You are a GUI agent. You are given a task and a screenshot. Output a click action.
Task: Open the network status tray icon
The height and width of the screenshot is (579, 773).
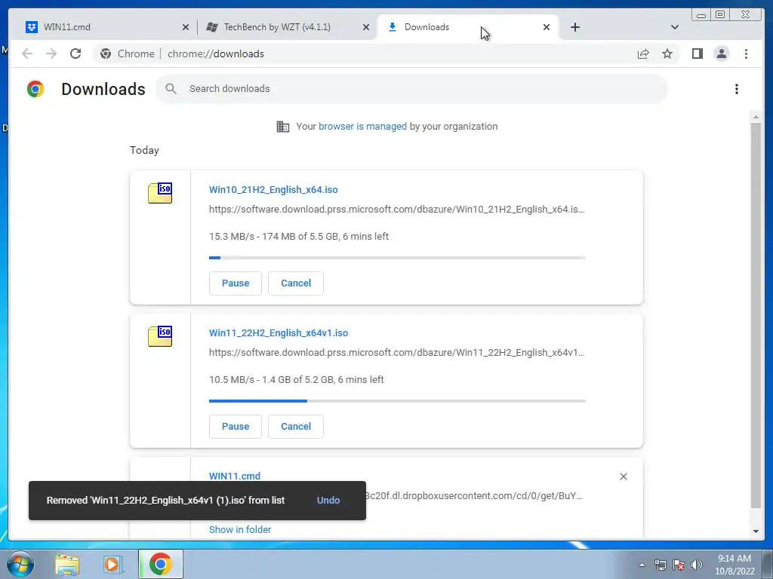click(660, 565)
